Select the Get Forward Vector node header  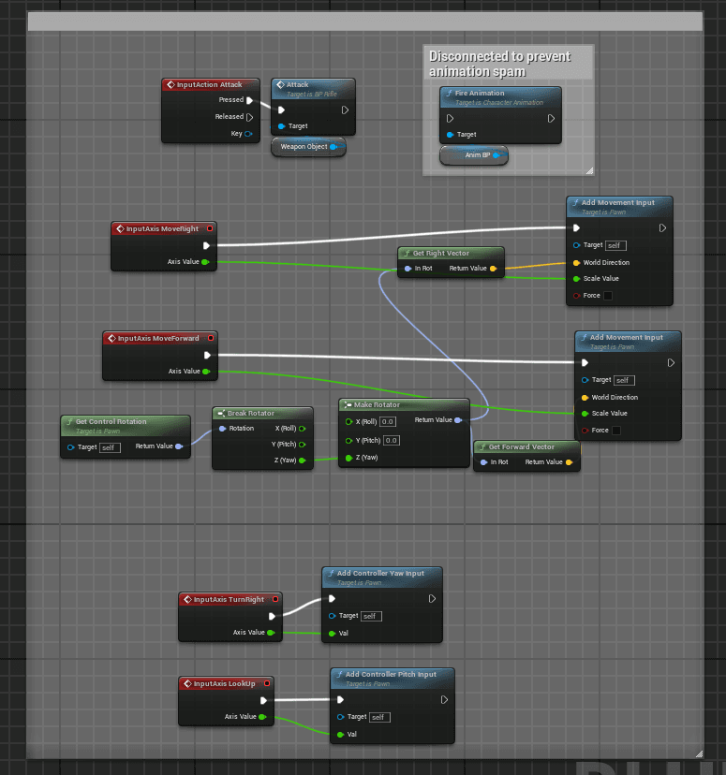point(526,446)
